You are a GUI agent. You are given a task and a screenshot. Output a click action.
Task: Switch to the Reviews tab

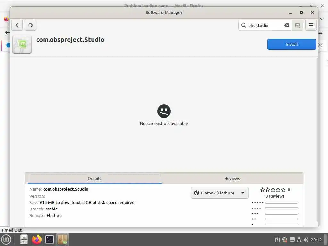click(232, 179)
